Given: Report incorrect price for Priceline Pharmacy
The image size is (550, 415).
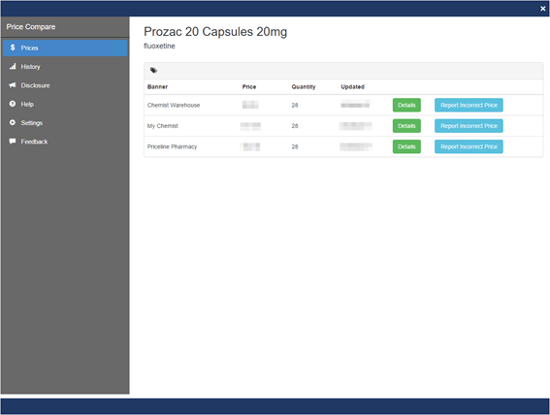Looking at the screenshot, I should pos(469,146).
